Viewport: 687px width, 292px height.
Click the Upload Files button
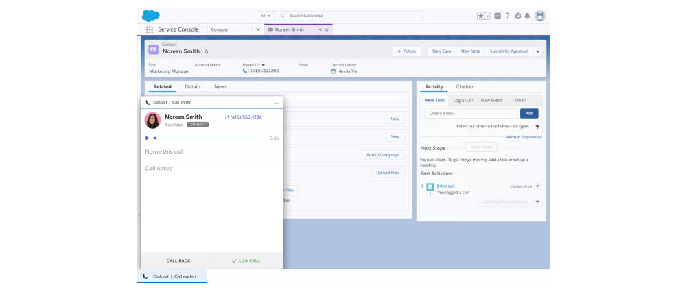388,173
